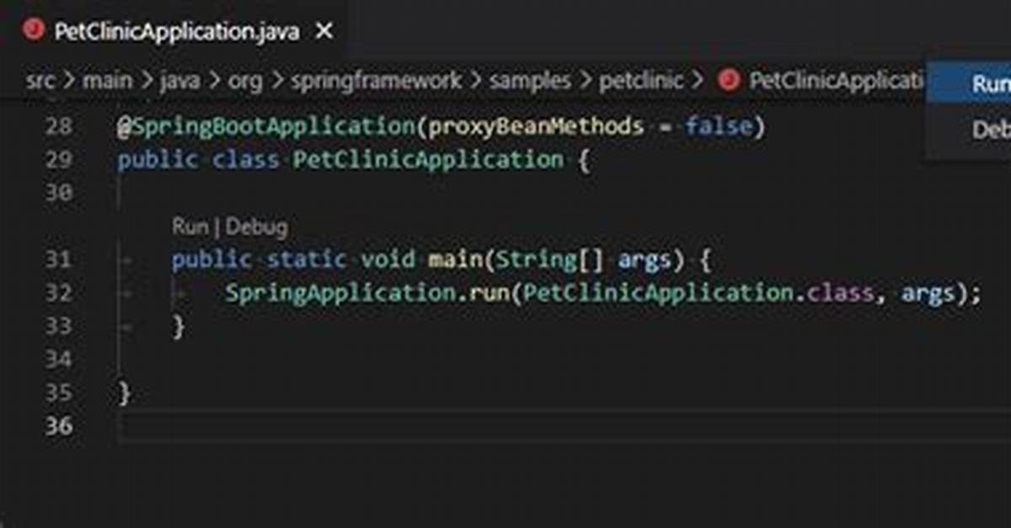
Task: Click proxyBeanMethods in line 28
Action: pyautogui.click(x=537, y=126)
